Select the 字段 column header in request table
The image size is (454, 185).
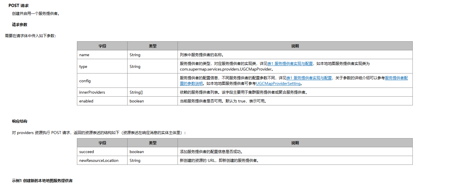pos(102,46)
